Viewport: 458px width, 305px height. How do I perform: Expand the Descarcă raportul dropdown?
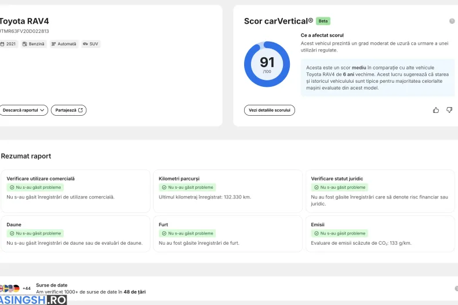click(23, 110)
